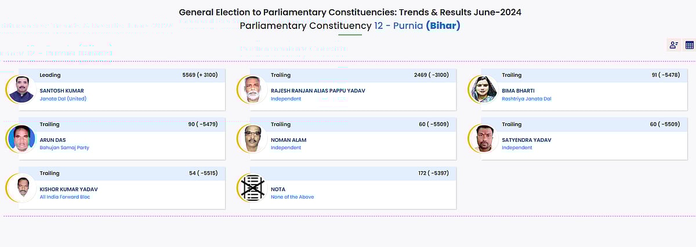Select Bima Bharti's profile photo
The height and width of the screenshot is (247, 696).
484,90
